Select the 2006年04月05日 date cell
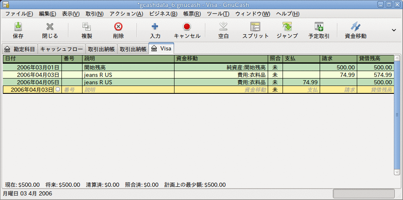Screen dimensions: 403x200 (33, 83)
